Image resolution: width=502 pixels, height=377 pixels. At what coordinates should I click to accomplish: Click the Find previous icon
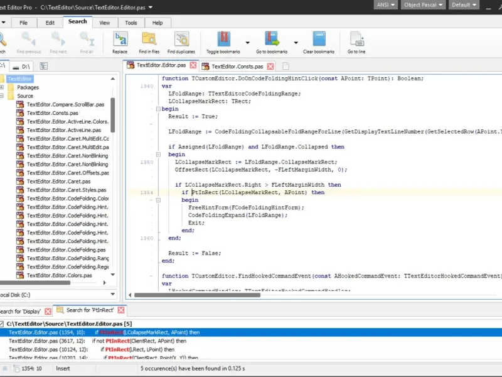29,42
